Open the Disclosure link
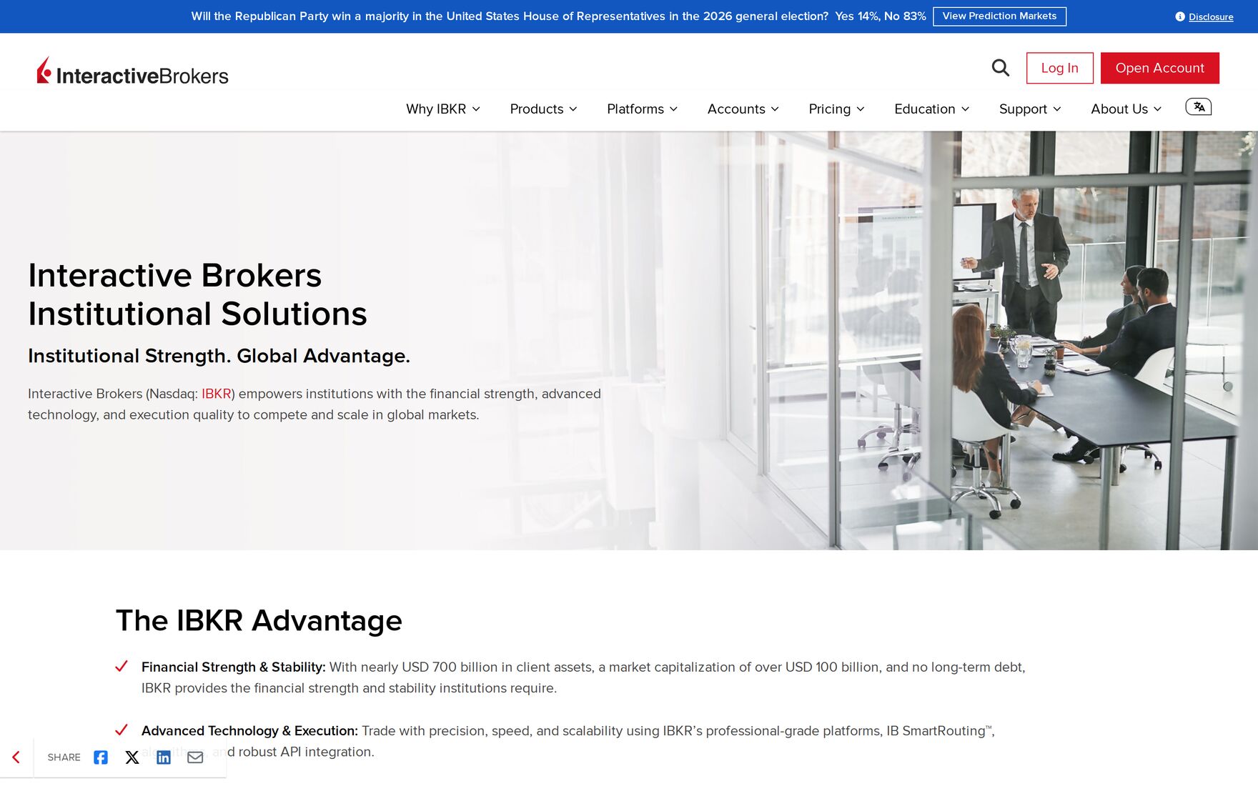The image size is (1258, 786). pyautogui.click(x=1211, y=17)
